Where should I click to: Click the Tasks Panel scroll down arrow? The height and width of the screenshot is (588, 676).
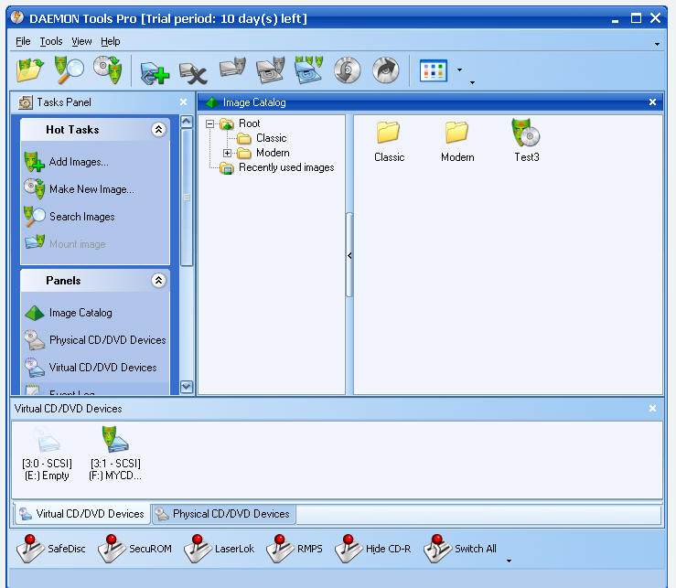click(x=187, y=387)
